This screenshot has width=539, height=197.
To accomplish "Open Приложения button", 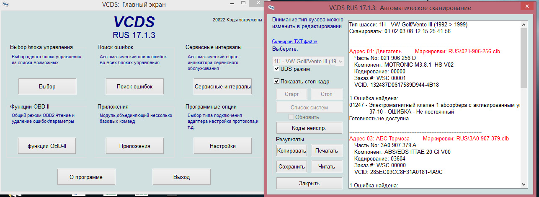I will coord(134,146).
